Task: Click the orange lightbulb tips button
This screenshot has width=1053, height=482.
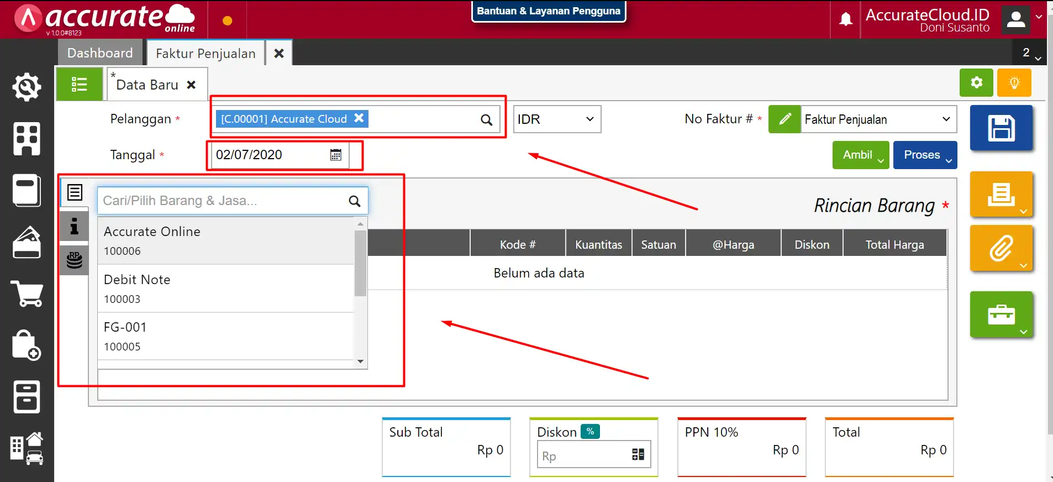Action: point(1014,83)
